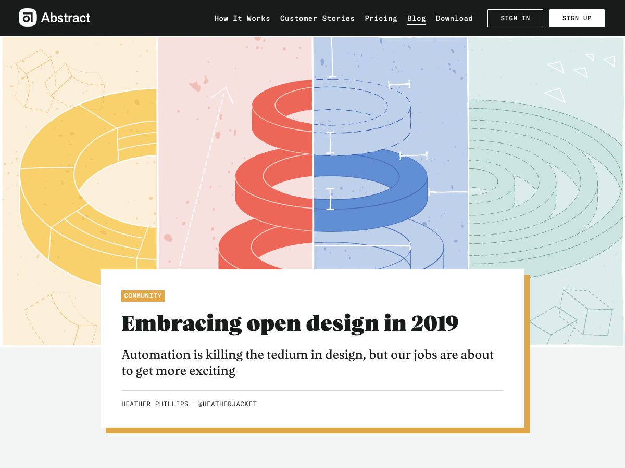Click the Community category tag
Image resolution: width=625 pixels, height=468 pixels.
(143, 296)
